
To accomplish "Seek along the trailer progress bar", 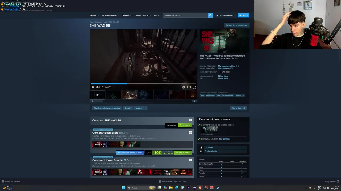I will pos(143,84).
